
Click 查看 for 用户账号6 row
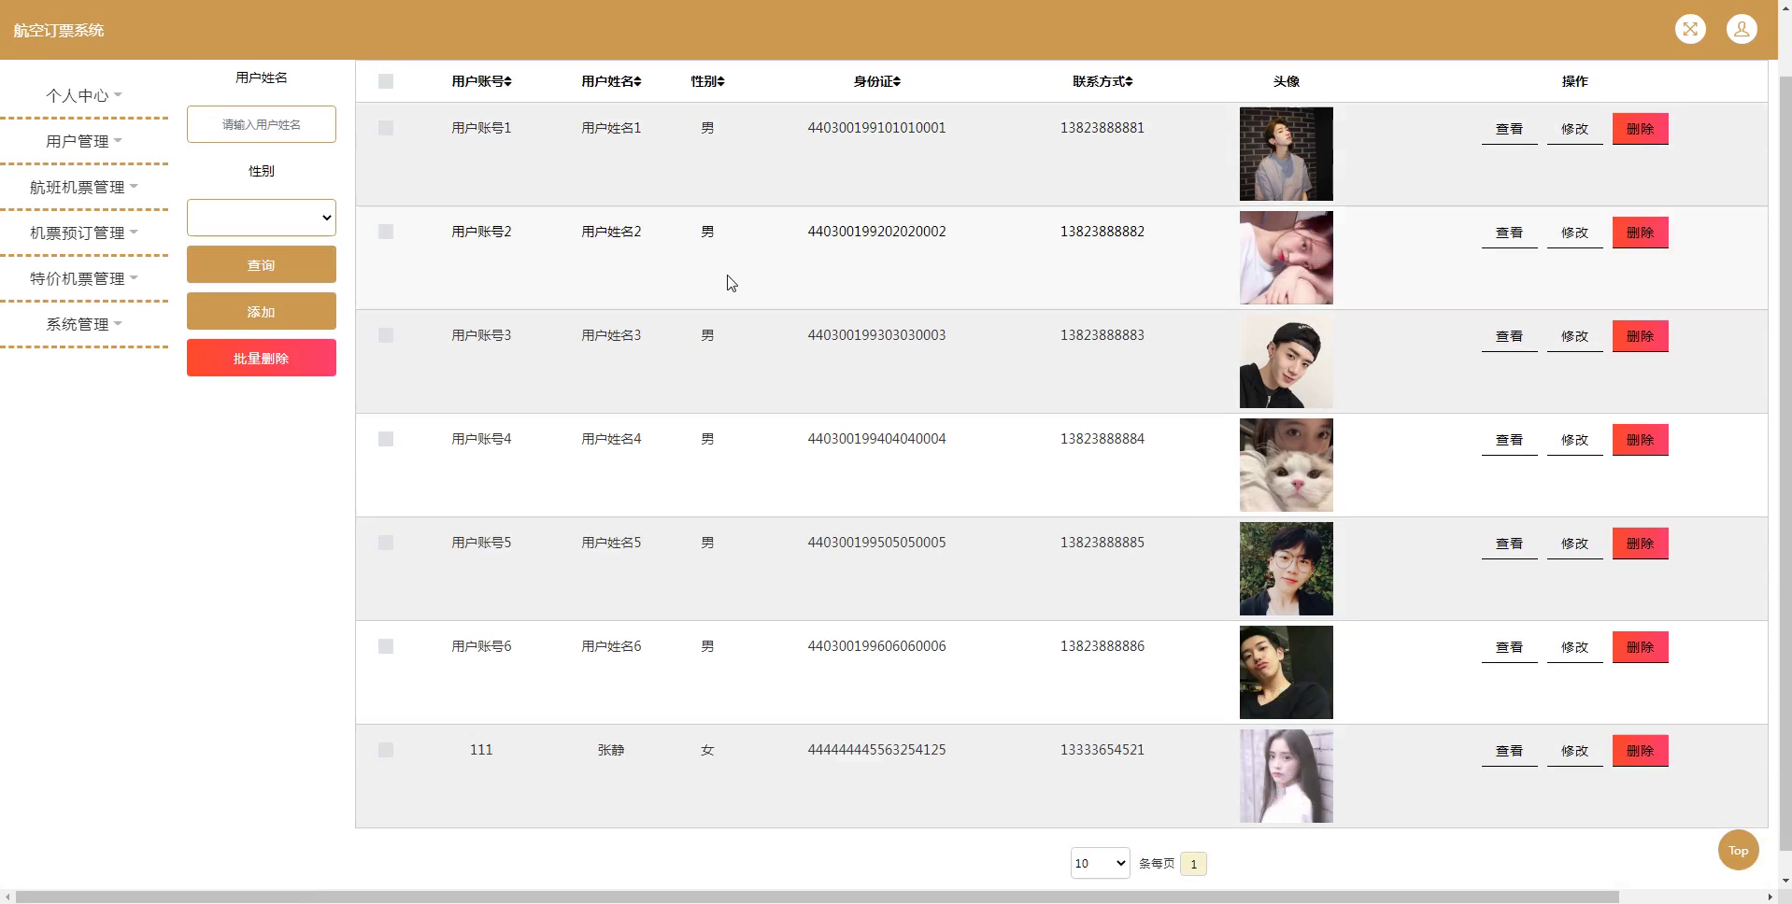click(x=1510, y=647)
